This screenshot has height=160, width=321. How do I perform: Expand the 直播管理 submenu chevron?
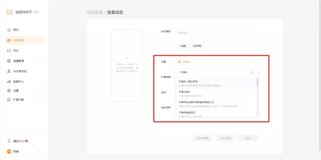point(40,61)
